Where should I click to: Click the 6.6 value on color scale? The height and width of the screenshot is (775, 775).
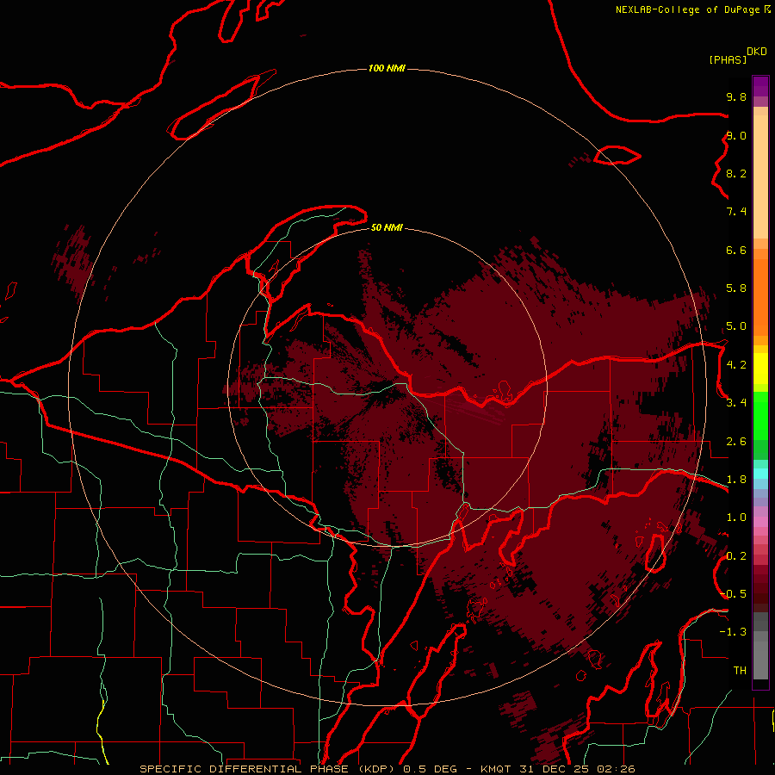pos(736,250)
